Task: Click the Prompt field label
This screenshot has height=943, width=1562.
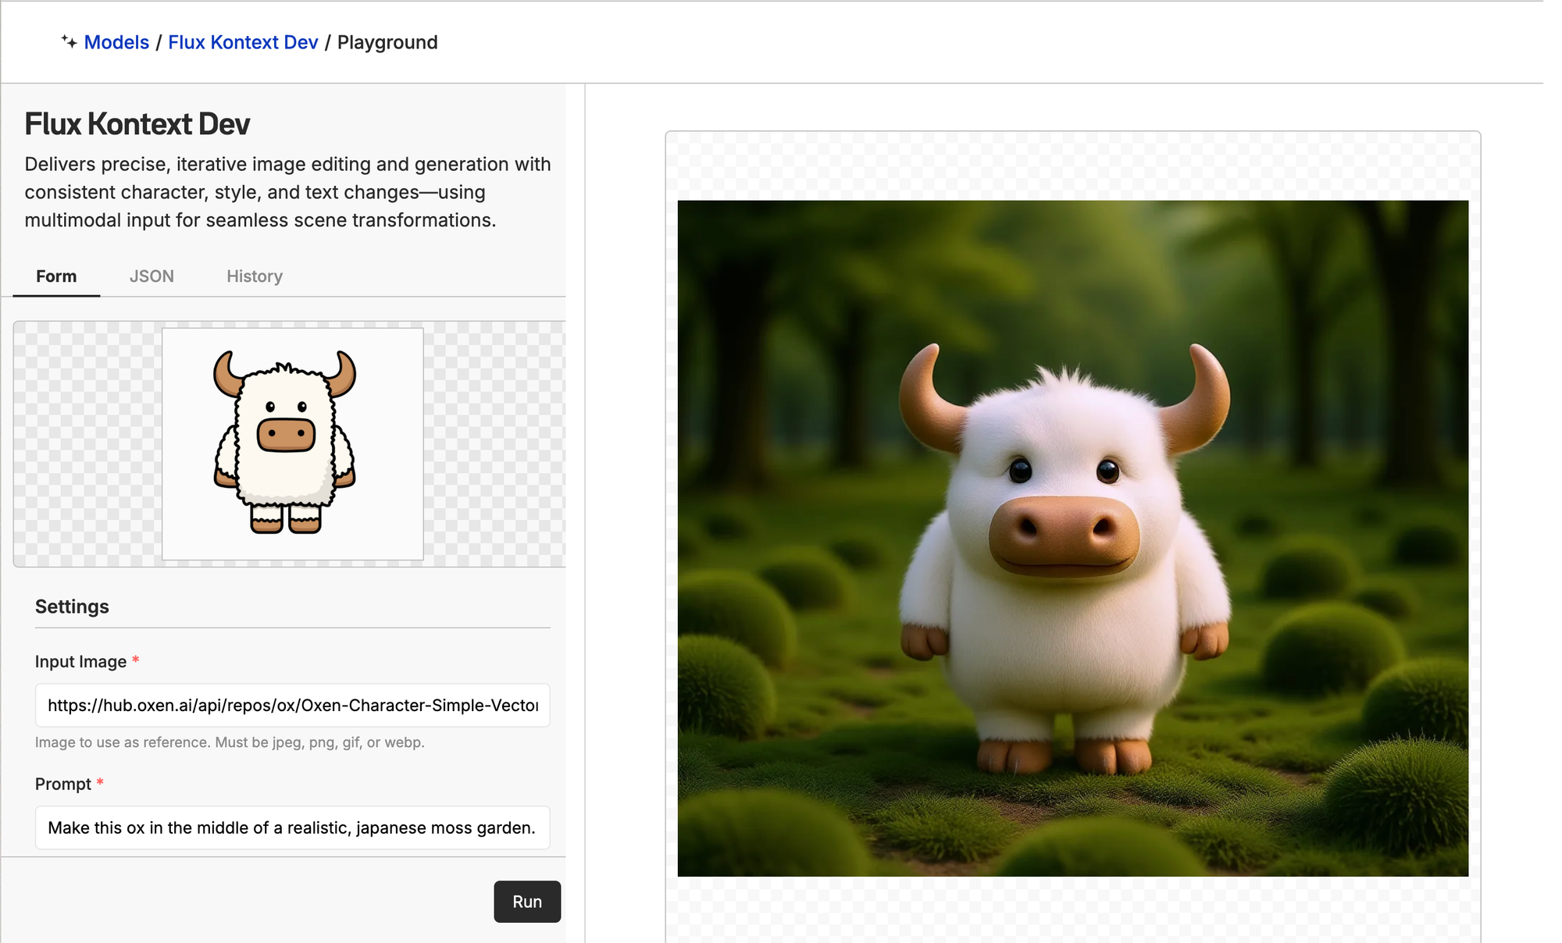Action: (63, 784)
